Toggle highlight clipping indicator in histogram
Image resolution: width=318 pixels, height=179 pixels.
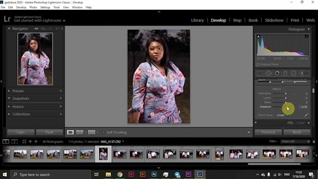307,36
